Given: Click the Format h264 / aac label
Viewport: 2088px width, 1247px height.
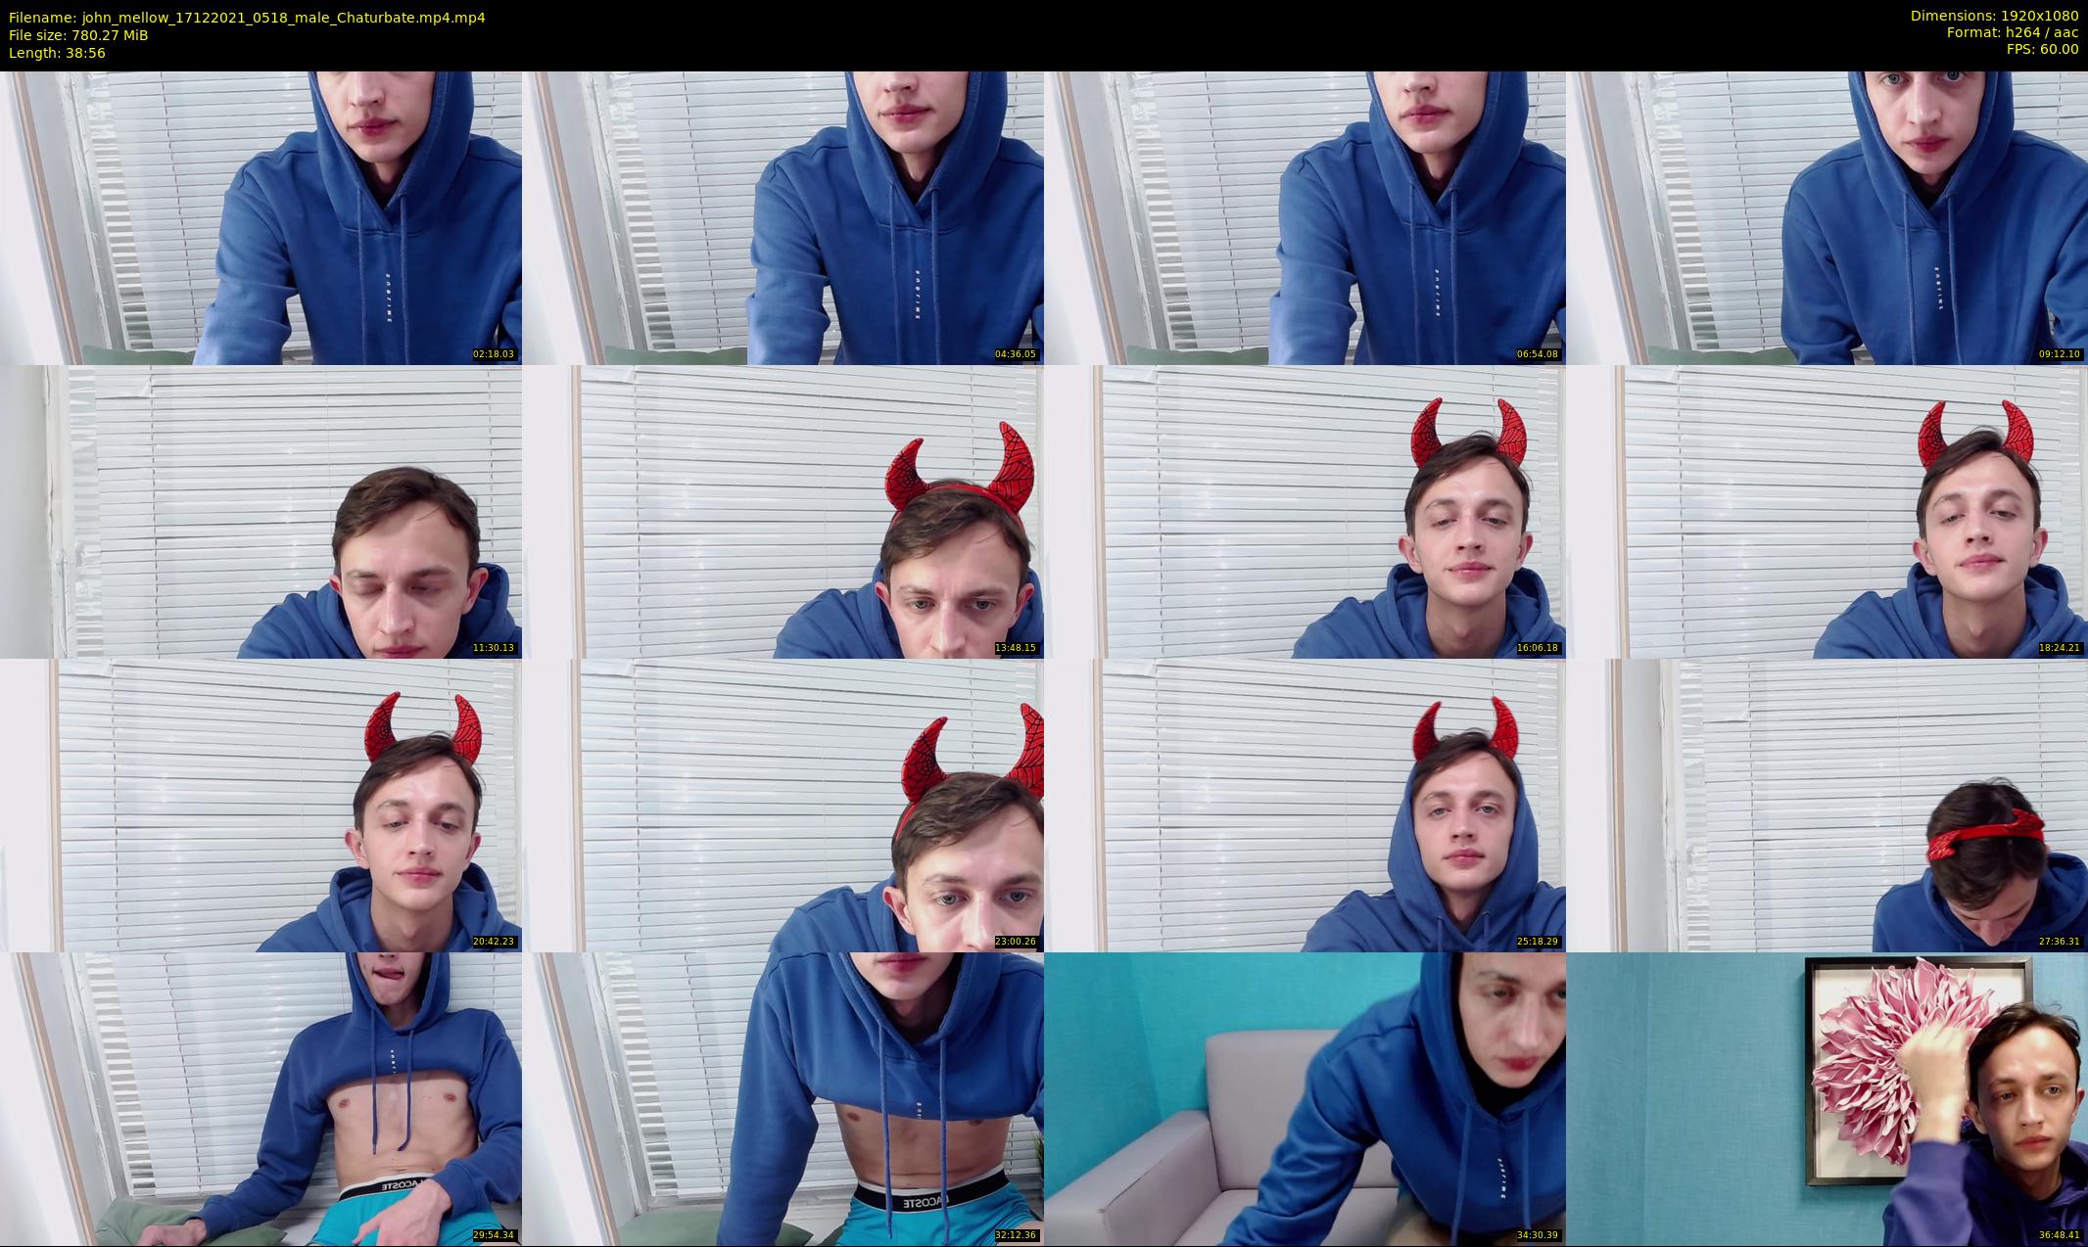Looking at the screenshot, I should (x=2012, y=32).
